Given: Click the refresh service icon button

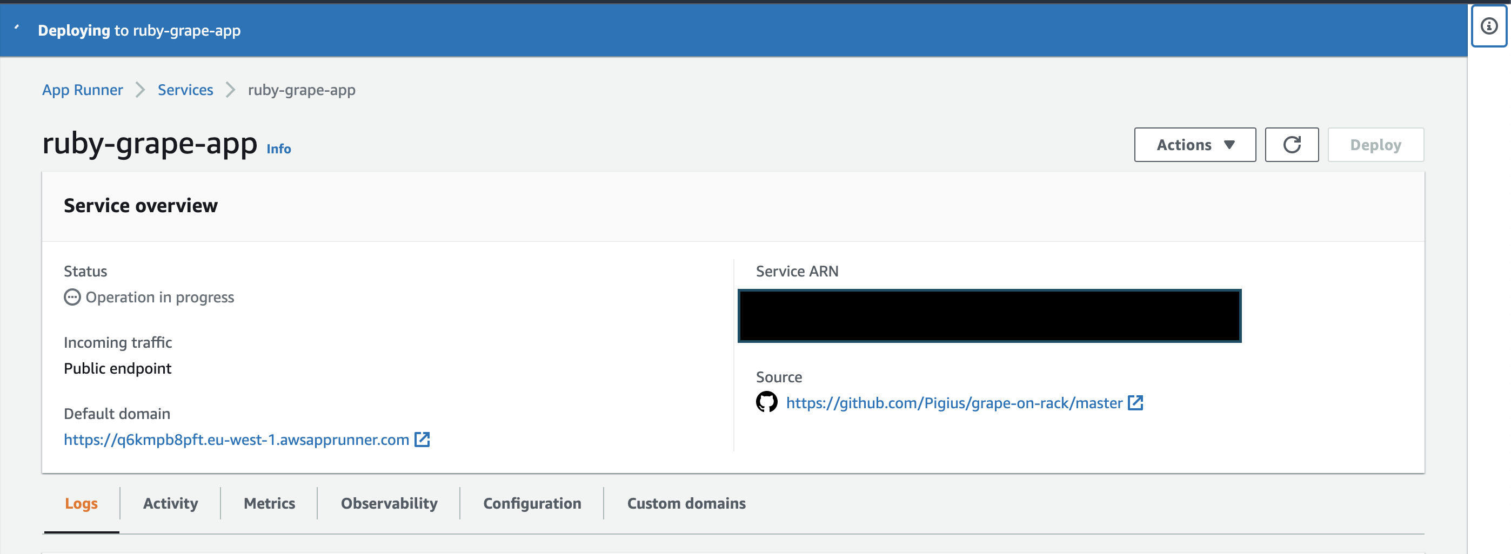Looking at the screenshot, I should 1292,145.
